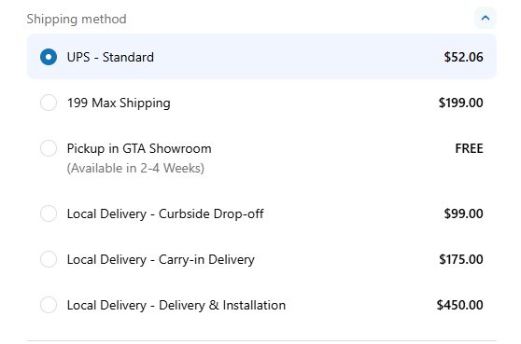The image size is (521, 344).
Task: Collapse the Shipping method section chevron
Action: click(x=486, y=18)
